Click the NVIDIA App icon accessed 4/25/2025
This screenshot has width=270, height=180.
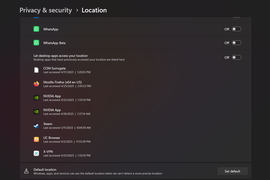click(36, 98)
